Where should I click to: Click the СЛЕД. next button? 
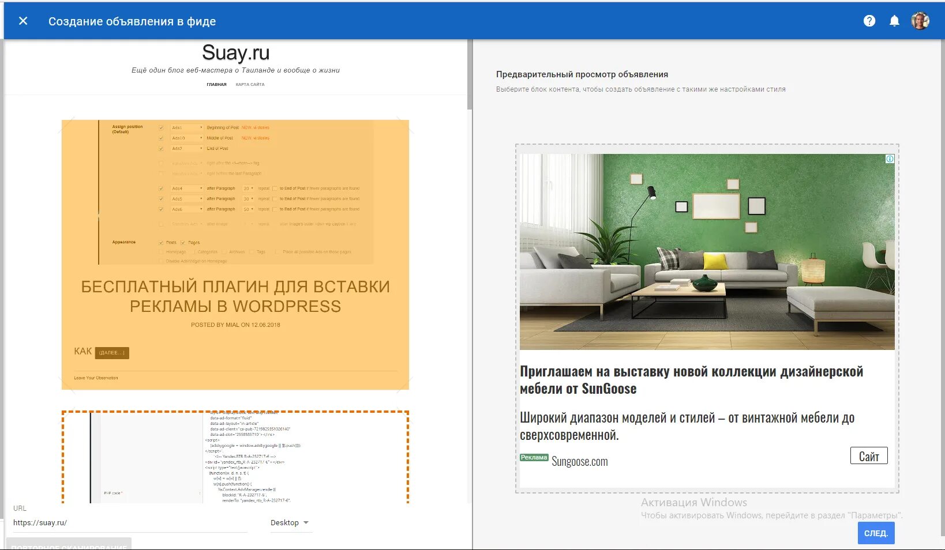point(876,533)
